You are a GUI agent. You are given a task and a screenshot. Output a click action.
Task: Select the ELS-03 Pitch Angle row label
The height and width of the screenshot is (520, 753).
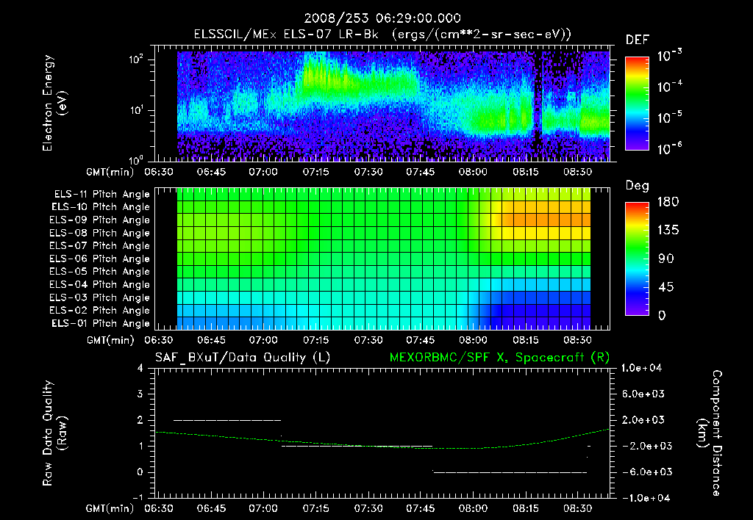pyautogui.click(x=100, y=298)
